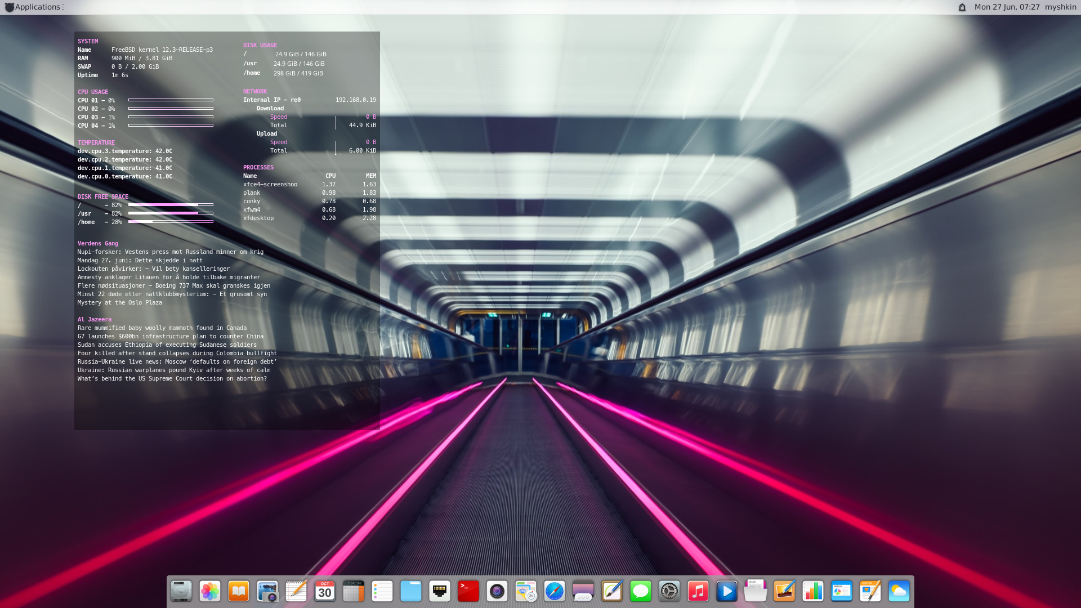Click the notification bell icon
This screenshot has height=608, width=1081.
(962, 7)
